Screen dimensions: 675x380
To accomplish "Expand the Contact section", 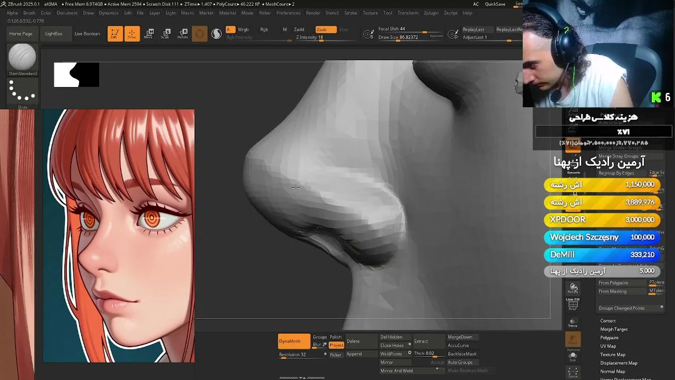I will 608,321.
